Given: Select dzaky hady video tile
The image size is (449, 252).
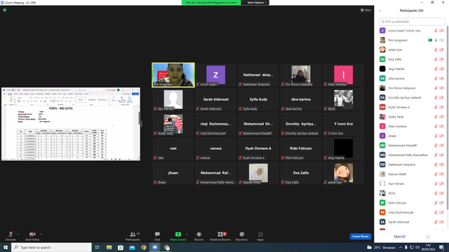Looking at the screenshot, I should click(x=173, y=124).
